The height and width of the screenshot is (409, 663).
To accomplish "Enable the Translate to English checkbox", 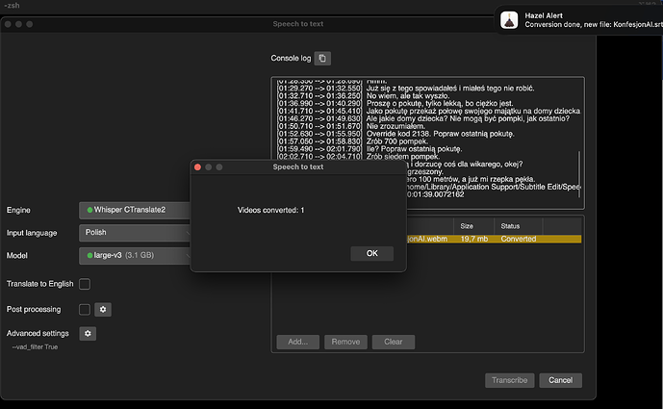I will point(85,284).
